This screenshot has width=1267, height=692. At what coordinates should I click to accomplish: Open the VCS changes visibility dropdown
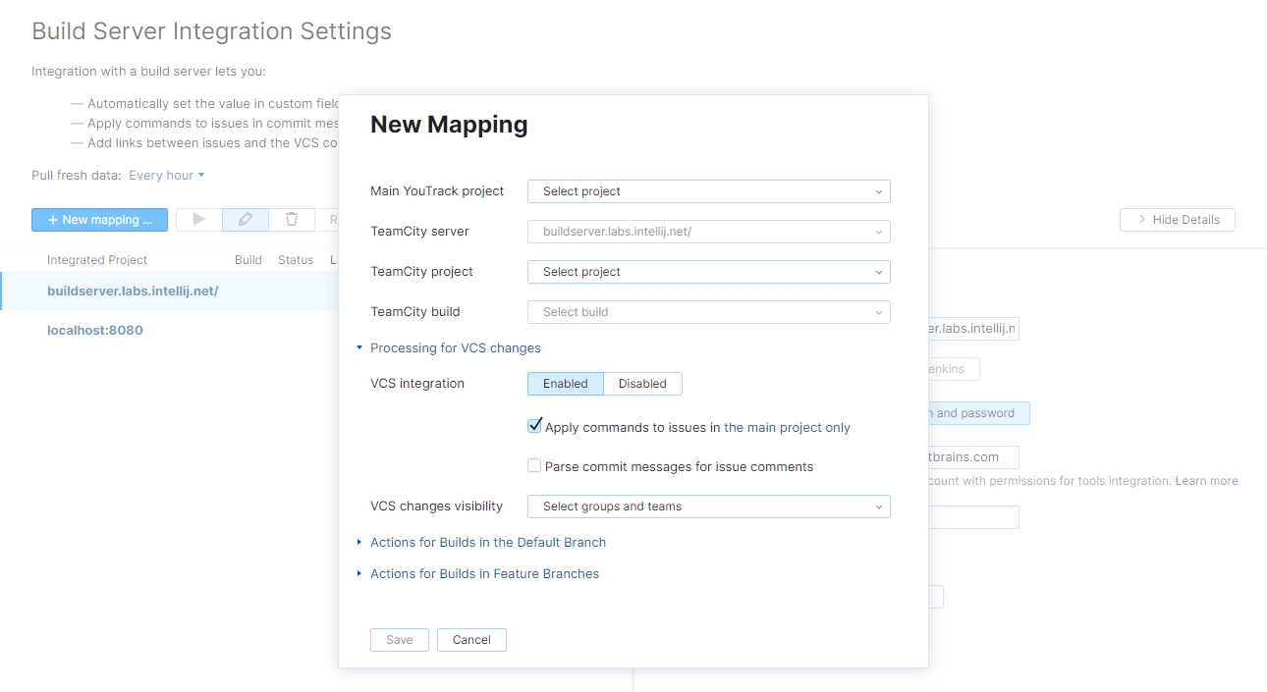(708, 506)
